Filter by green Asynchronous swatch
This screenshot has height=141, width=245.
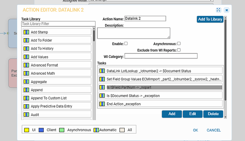point(62,130)
